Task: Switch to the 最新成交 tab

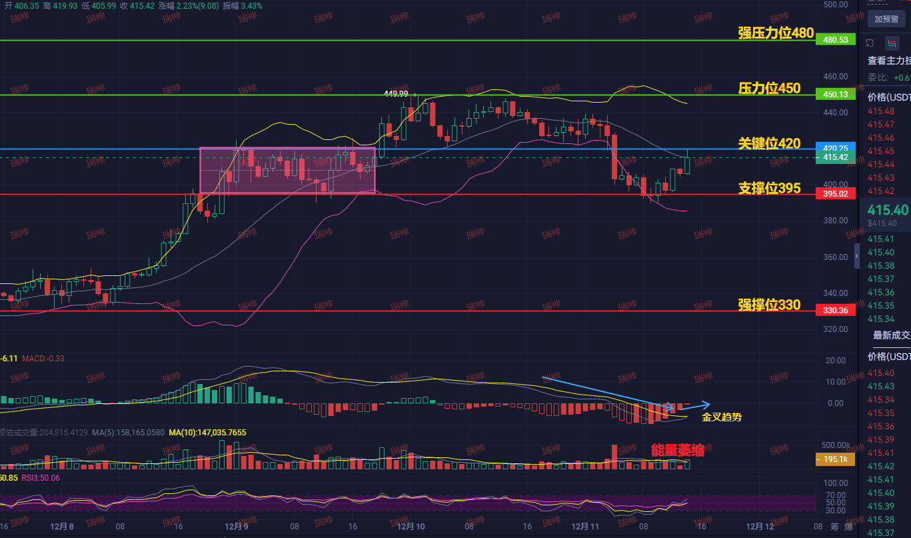Action: point(892,335)
